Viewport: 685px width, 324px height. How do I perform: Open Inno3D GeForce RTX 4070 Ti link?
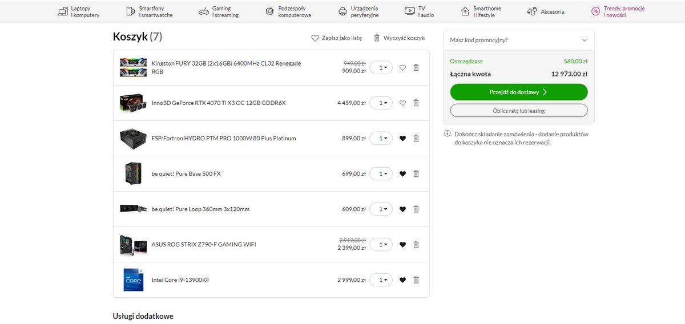point(219,103)
